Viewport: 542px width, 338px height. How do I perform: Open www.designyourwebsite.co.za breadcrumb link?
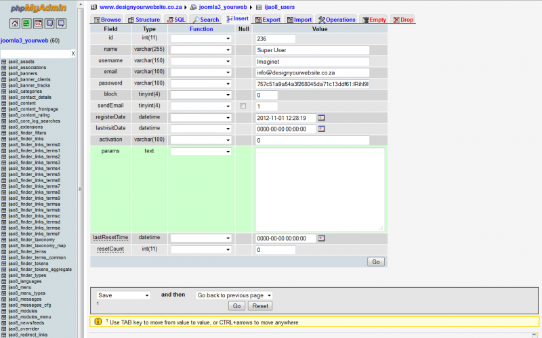[141, 7]
